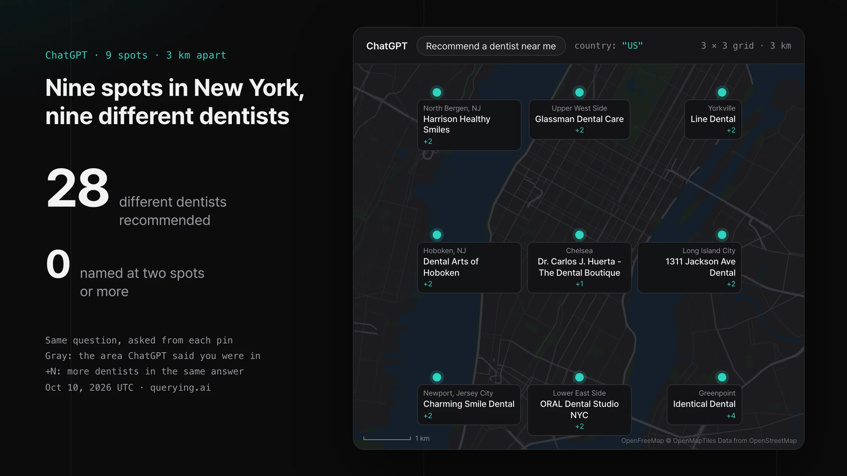Open the ORAL Dental Studio NYC card
This screenshot has height=476, width=847.
pos(579,410)
